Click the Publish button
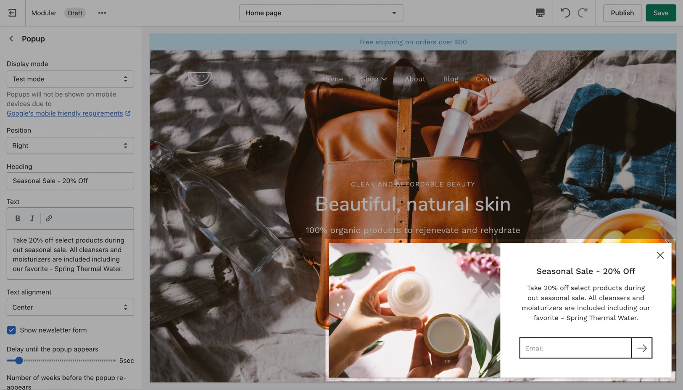Viewport: 683px width, 390px height. click(x=622, y=13)
